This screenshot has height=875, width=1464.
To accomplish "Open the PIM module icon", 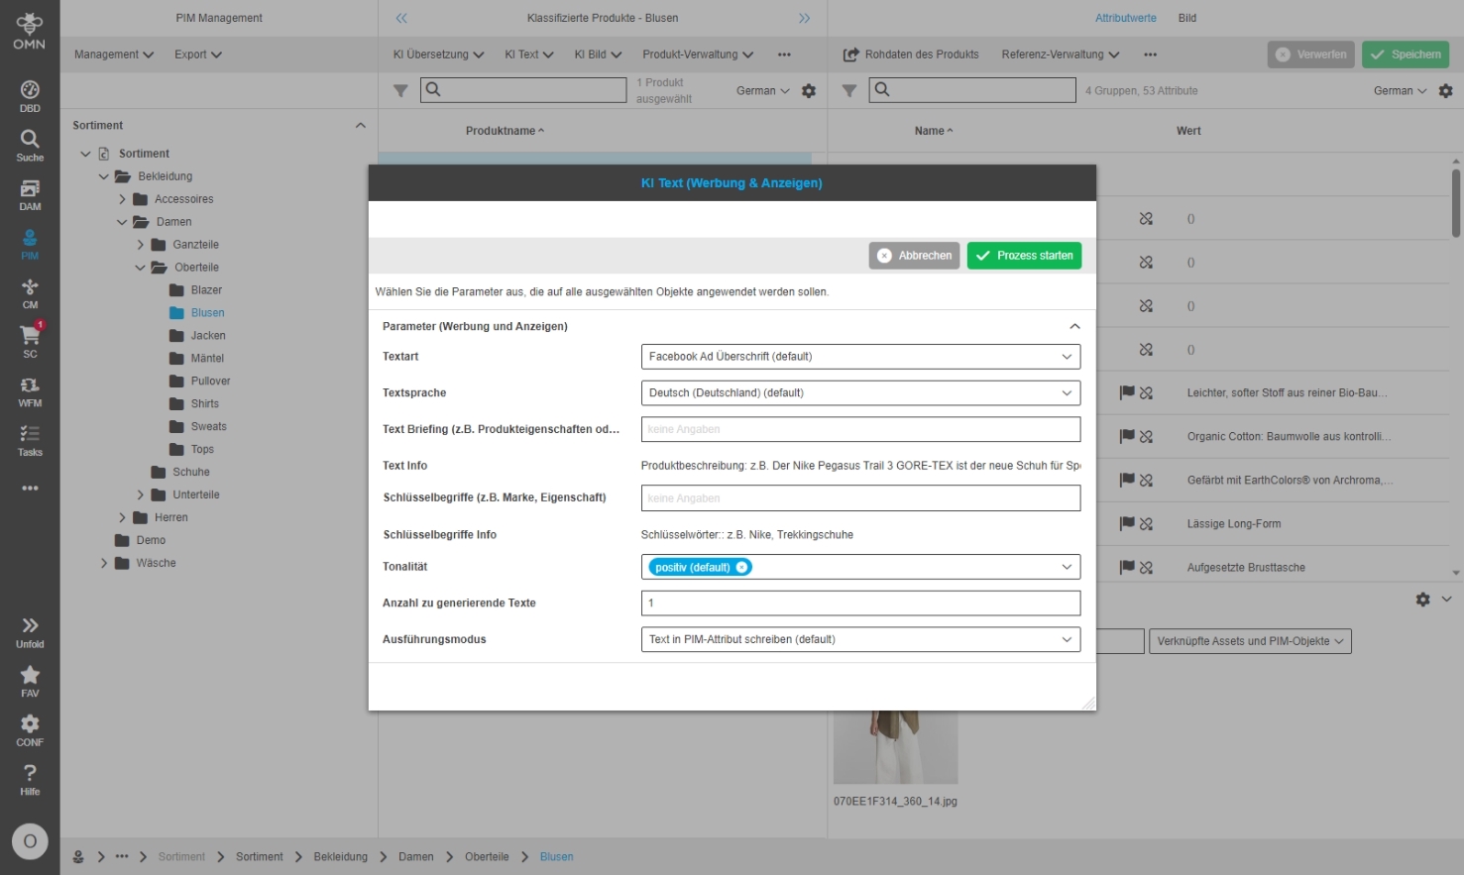I will 30,244.
